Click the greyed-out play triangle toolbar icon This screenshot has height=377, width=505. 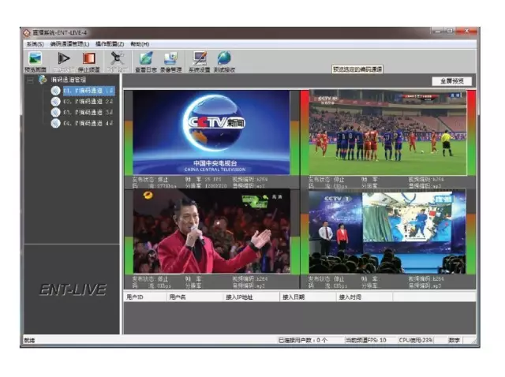[x=63, y=62]
